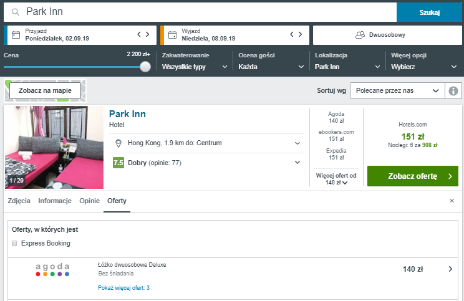Click the location pin icon
Screen dimensions: 464x301
point(118,143)
